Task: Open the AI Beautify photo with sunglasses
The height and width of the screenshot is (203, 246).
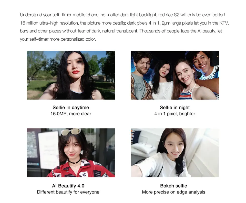Action: (71, 153)
